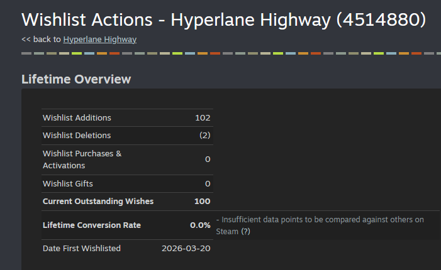Click the Wishlist Purchases & Activations label
441x270 pixels.
click(x=82, y=159)
